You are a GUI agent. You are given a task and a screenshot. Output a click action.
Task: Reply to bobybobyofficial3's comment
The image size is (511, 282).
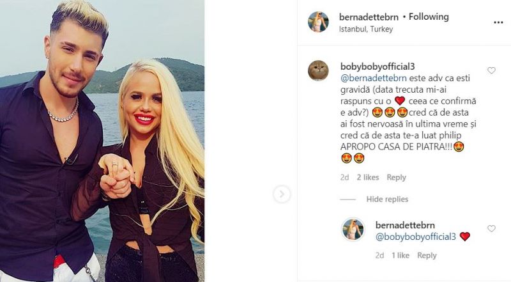click(x=396, y=177)
